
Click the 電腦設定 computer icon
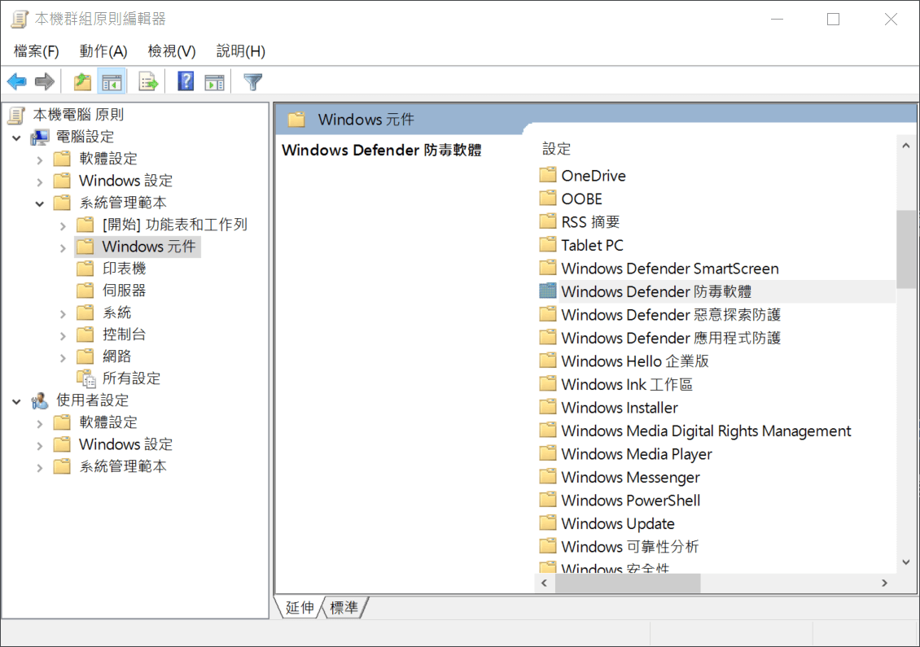tap(40, 138)
